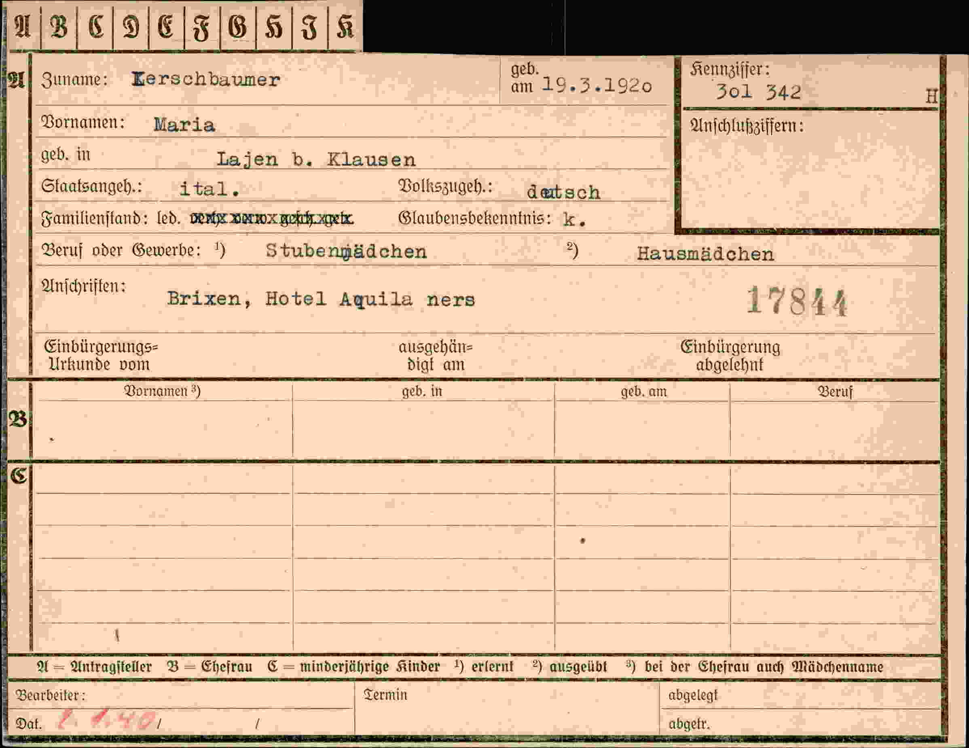Screen dimensions: 969x748
Task: Click the index tab letter C
Action: [95, 27]
